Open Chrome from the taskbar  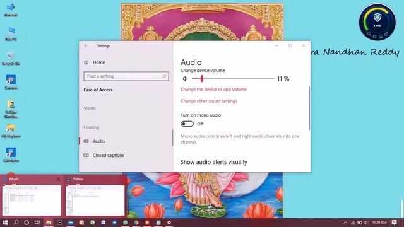point(136,223)
